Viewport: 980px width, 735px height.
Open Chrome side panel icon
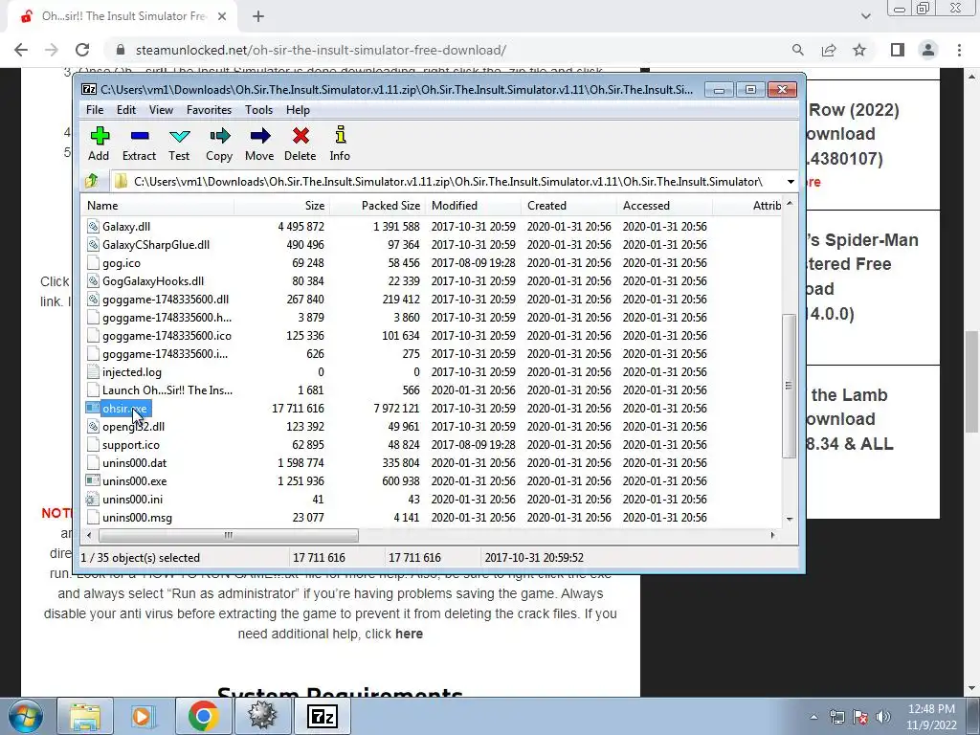[898, 50]
